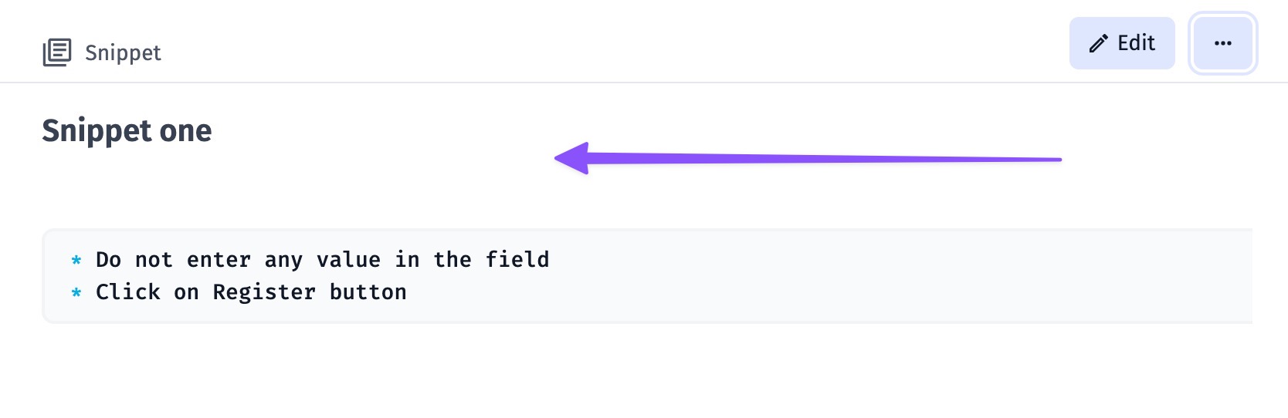The height and width of the screenshot is (418, 1288).
Task: Select the Snippet one title
Action: pos(127,131)
